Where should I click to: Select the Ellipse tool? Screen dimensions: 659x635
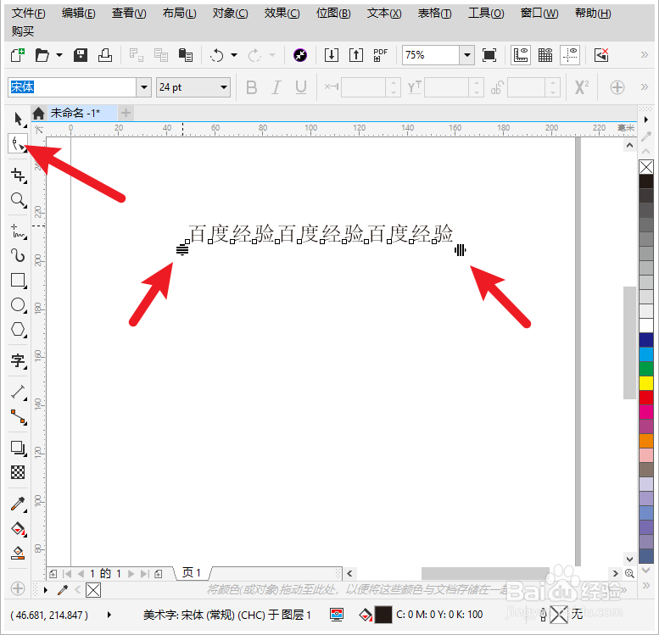point(18,304)
